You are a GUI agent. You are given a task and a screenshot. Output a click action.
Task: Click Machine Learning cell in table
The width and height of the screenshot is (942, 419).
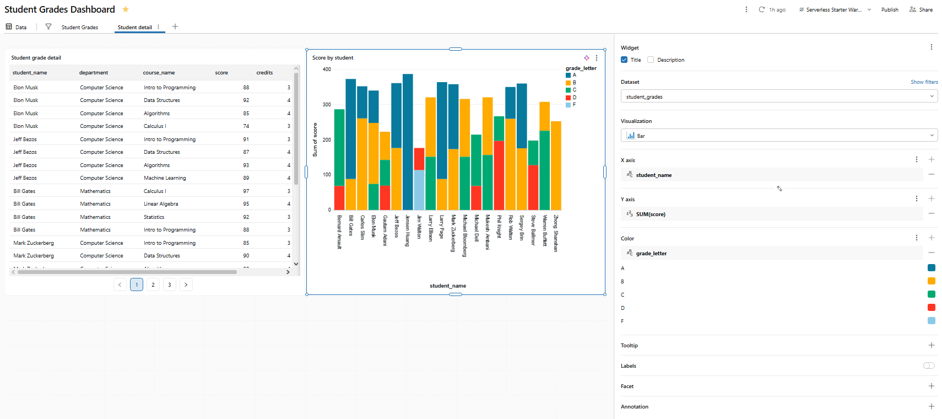click(165, 178)
